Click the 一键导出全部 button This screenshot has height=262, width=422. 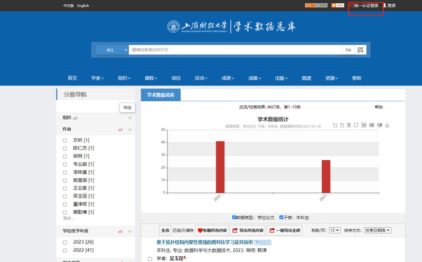pos(284,230)
